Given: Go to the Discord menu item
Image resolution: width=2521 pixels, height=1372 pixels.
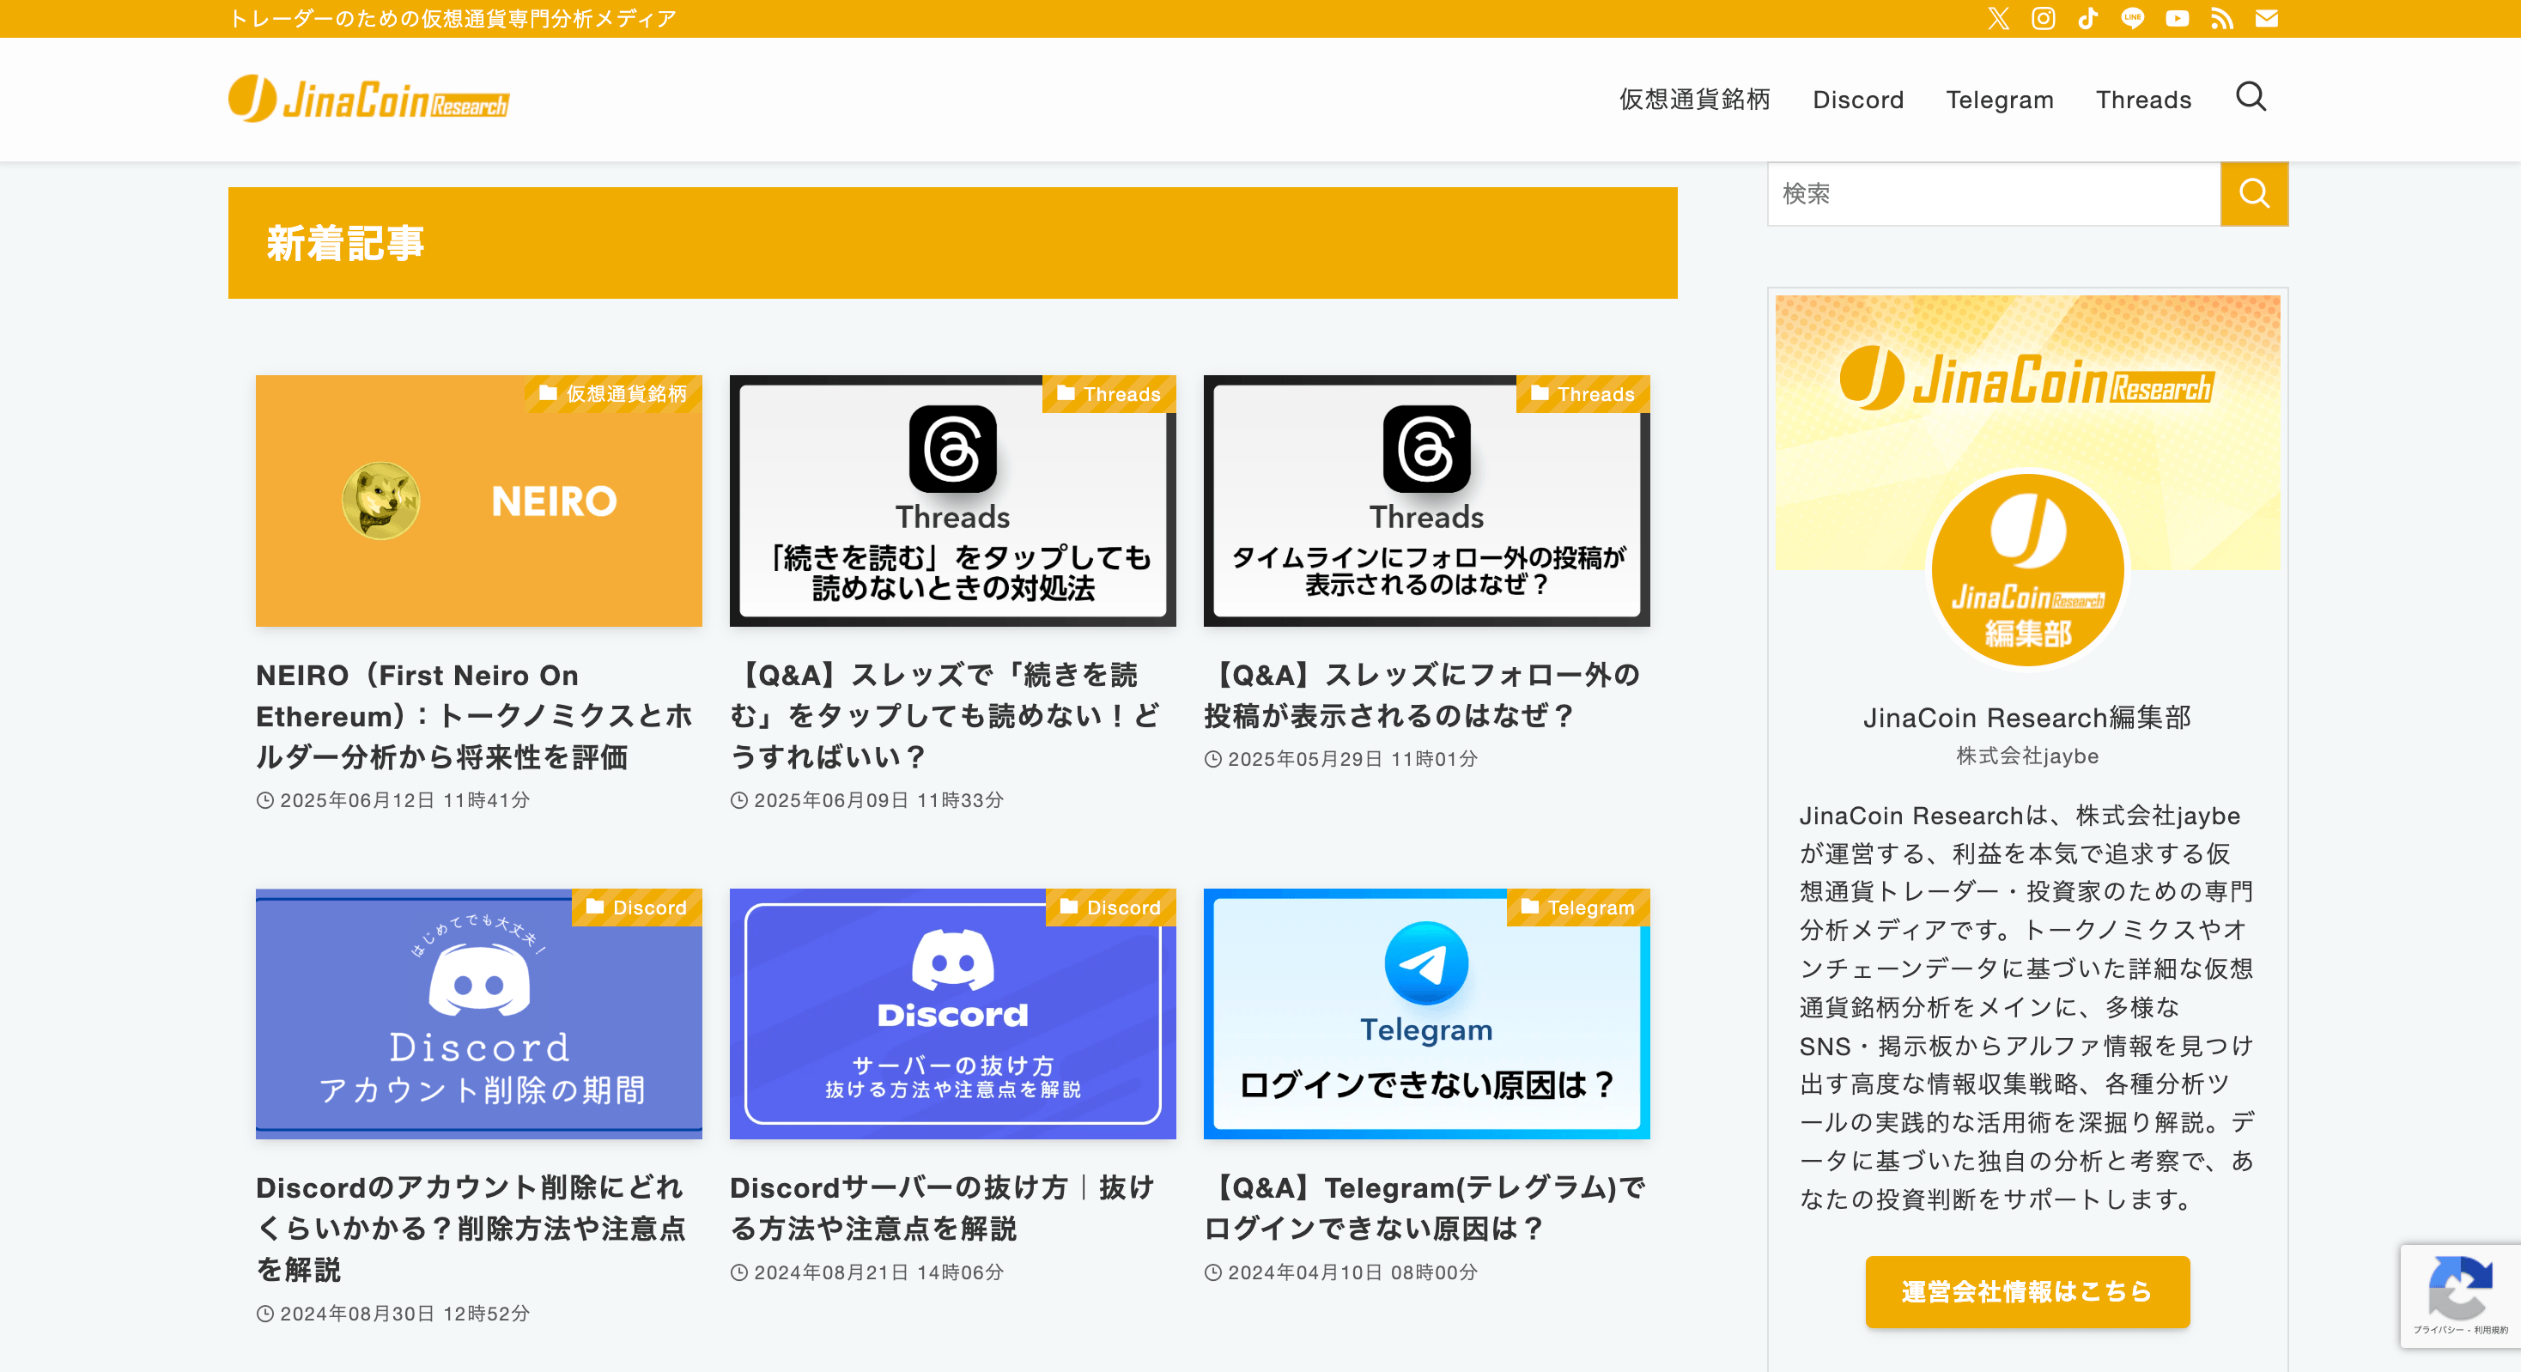Looking at the screenshot, I should [x=1857, y=100].
